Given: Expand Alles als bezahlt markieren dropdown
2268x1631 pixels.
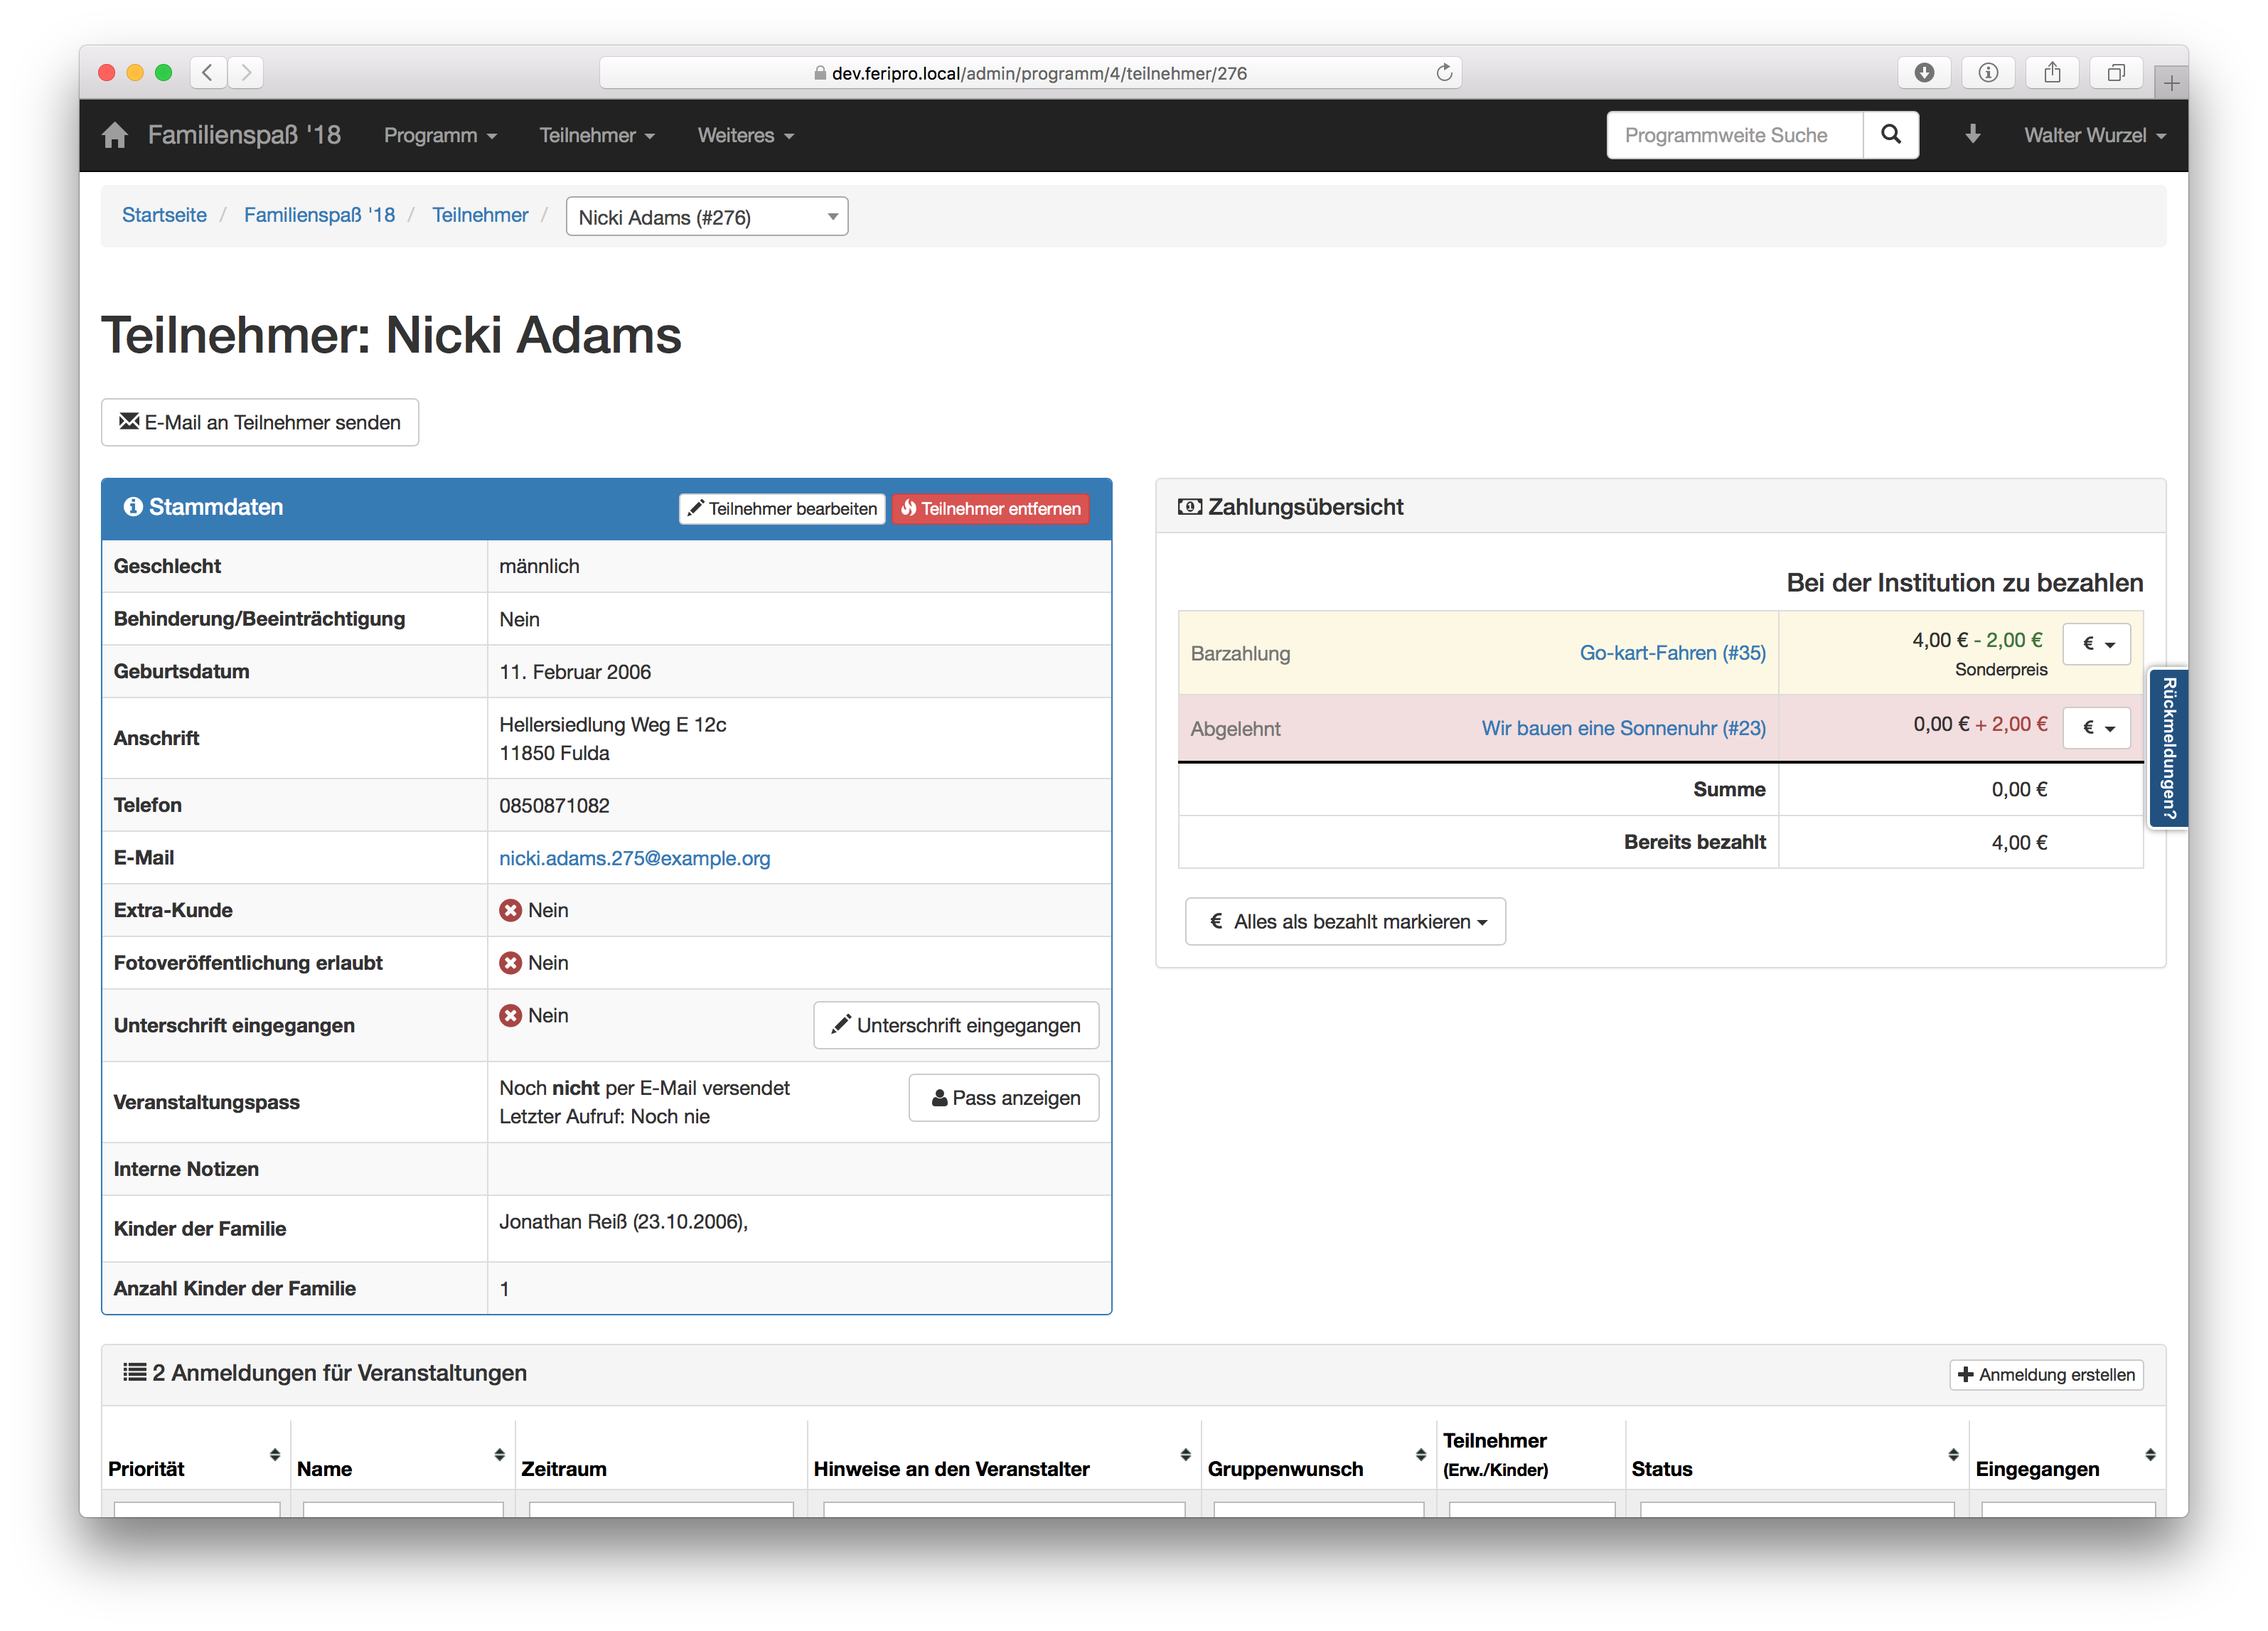Looking at the screenshot, I should (1345, 921).
